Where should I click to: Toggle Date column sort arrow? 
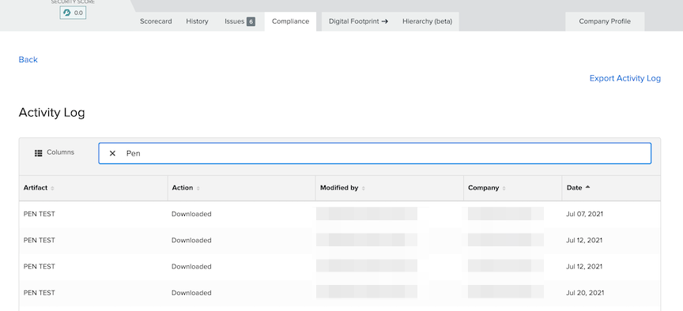[587, 188]
